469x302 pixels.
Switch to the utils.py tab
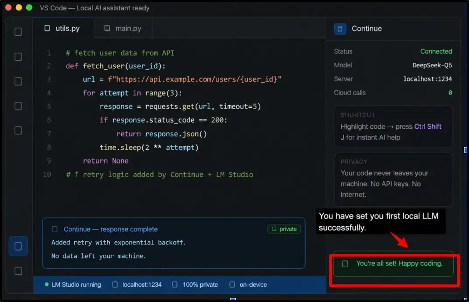pyautogui.click(x=63, y=28)
